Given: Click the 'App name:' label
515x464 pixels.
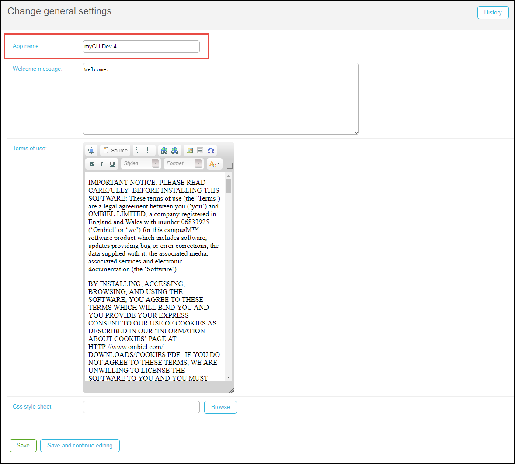Looking at the screenshot, I should point(26,46).
